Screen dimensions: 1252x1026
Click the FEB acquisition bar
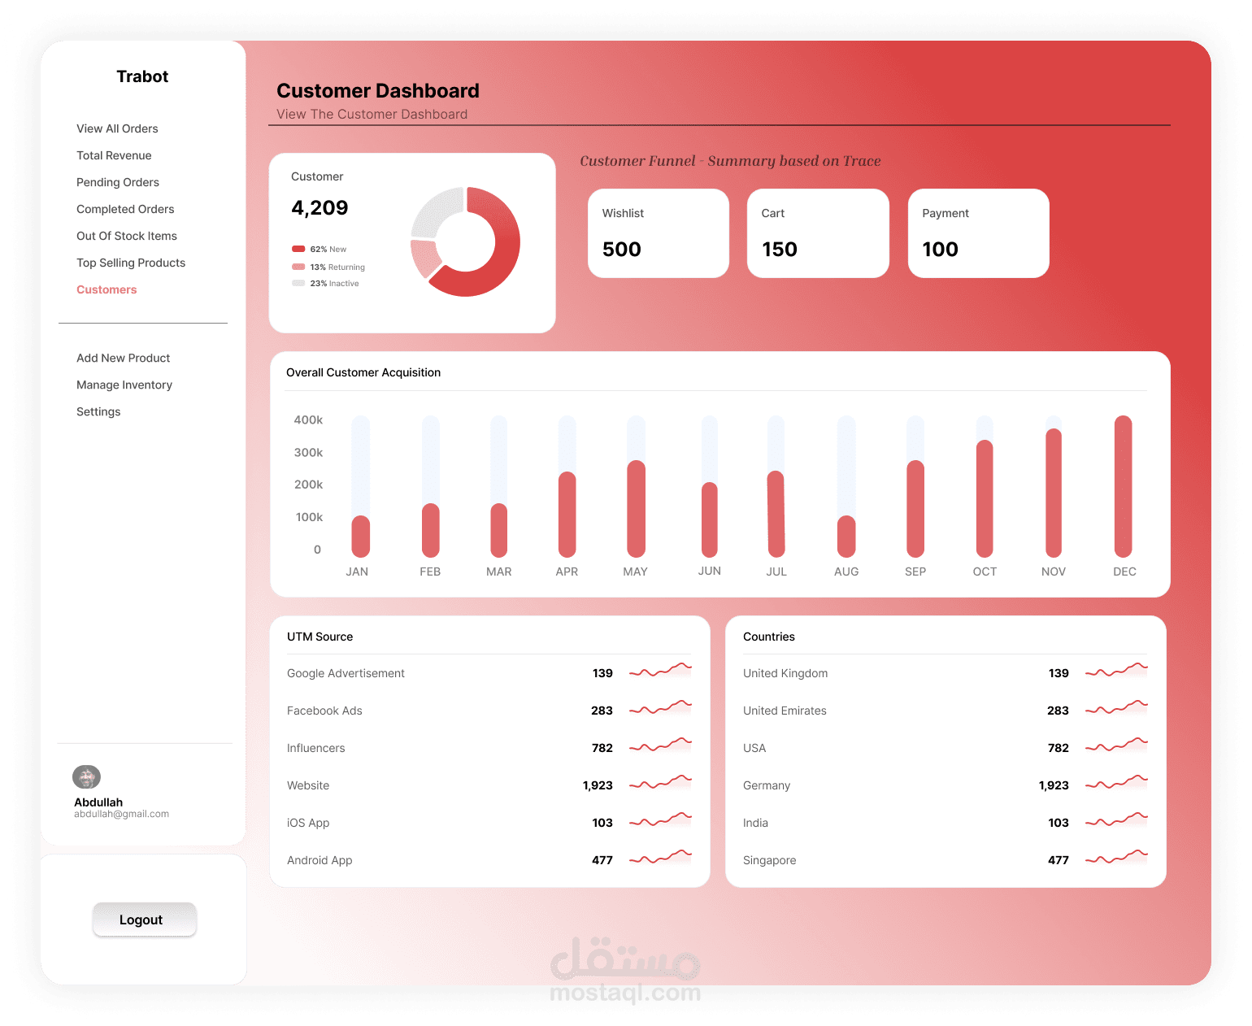(x=431, y=530)
